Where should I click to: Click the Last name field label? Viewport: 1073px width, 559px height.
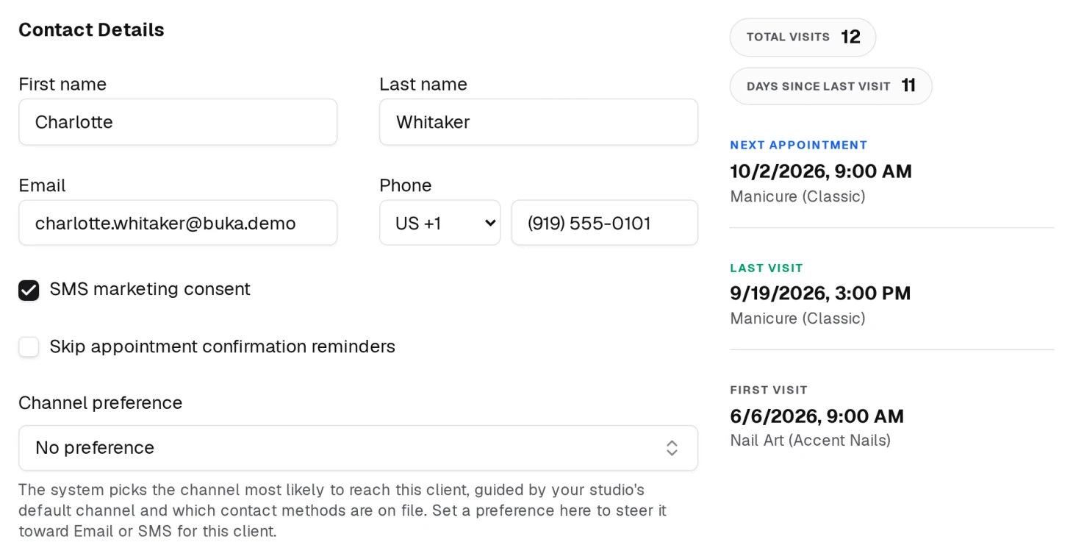(423, 85)
